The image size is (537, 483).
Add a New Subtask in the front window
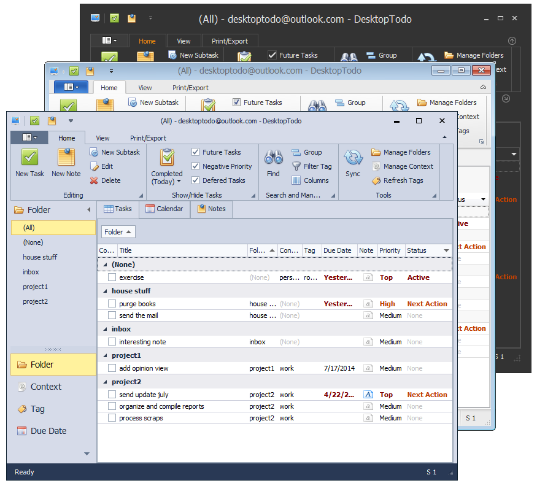[115, 152]
